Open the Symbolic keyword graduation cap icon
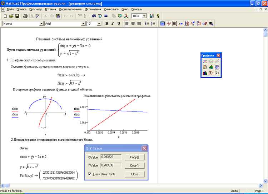Image resolution: width=268 pixels, height=194 pixels. (x=211, y=24)
